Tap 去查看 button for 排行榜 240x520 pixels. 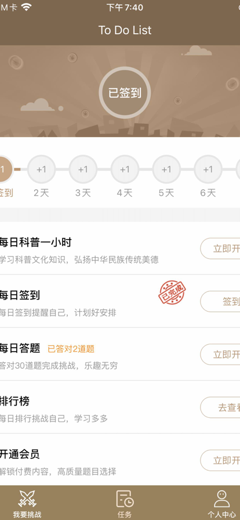pos(220,407)
